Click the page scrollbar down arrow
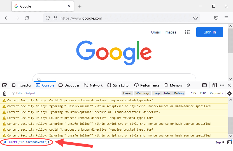This screenshot has width=233, height=151. click(231, 79)
